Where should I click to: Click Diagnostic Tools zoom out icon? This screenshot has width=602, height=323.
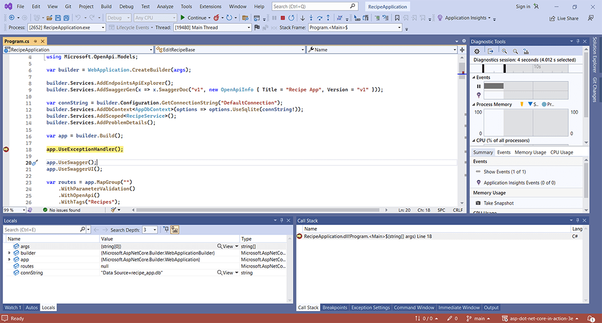[x=515, y=51]
